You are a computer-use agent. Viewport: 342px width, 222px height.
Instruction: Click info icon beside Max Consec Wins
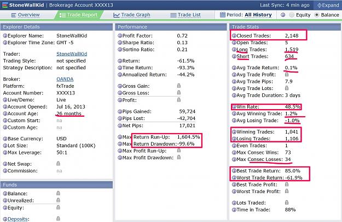click(234, 153)
